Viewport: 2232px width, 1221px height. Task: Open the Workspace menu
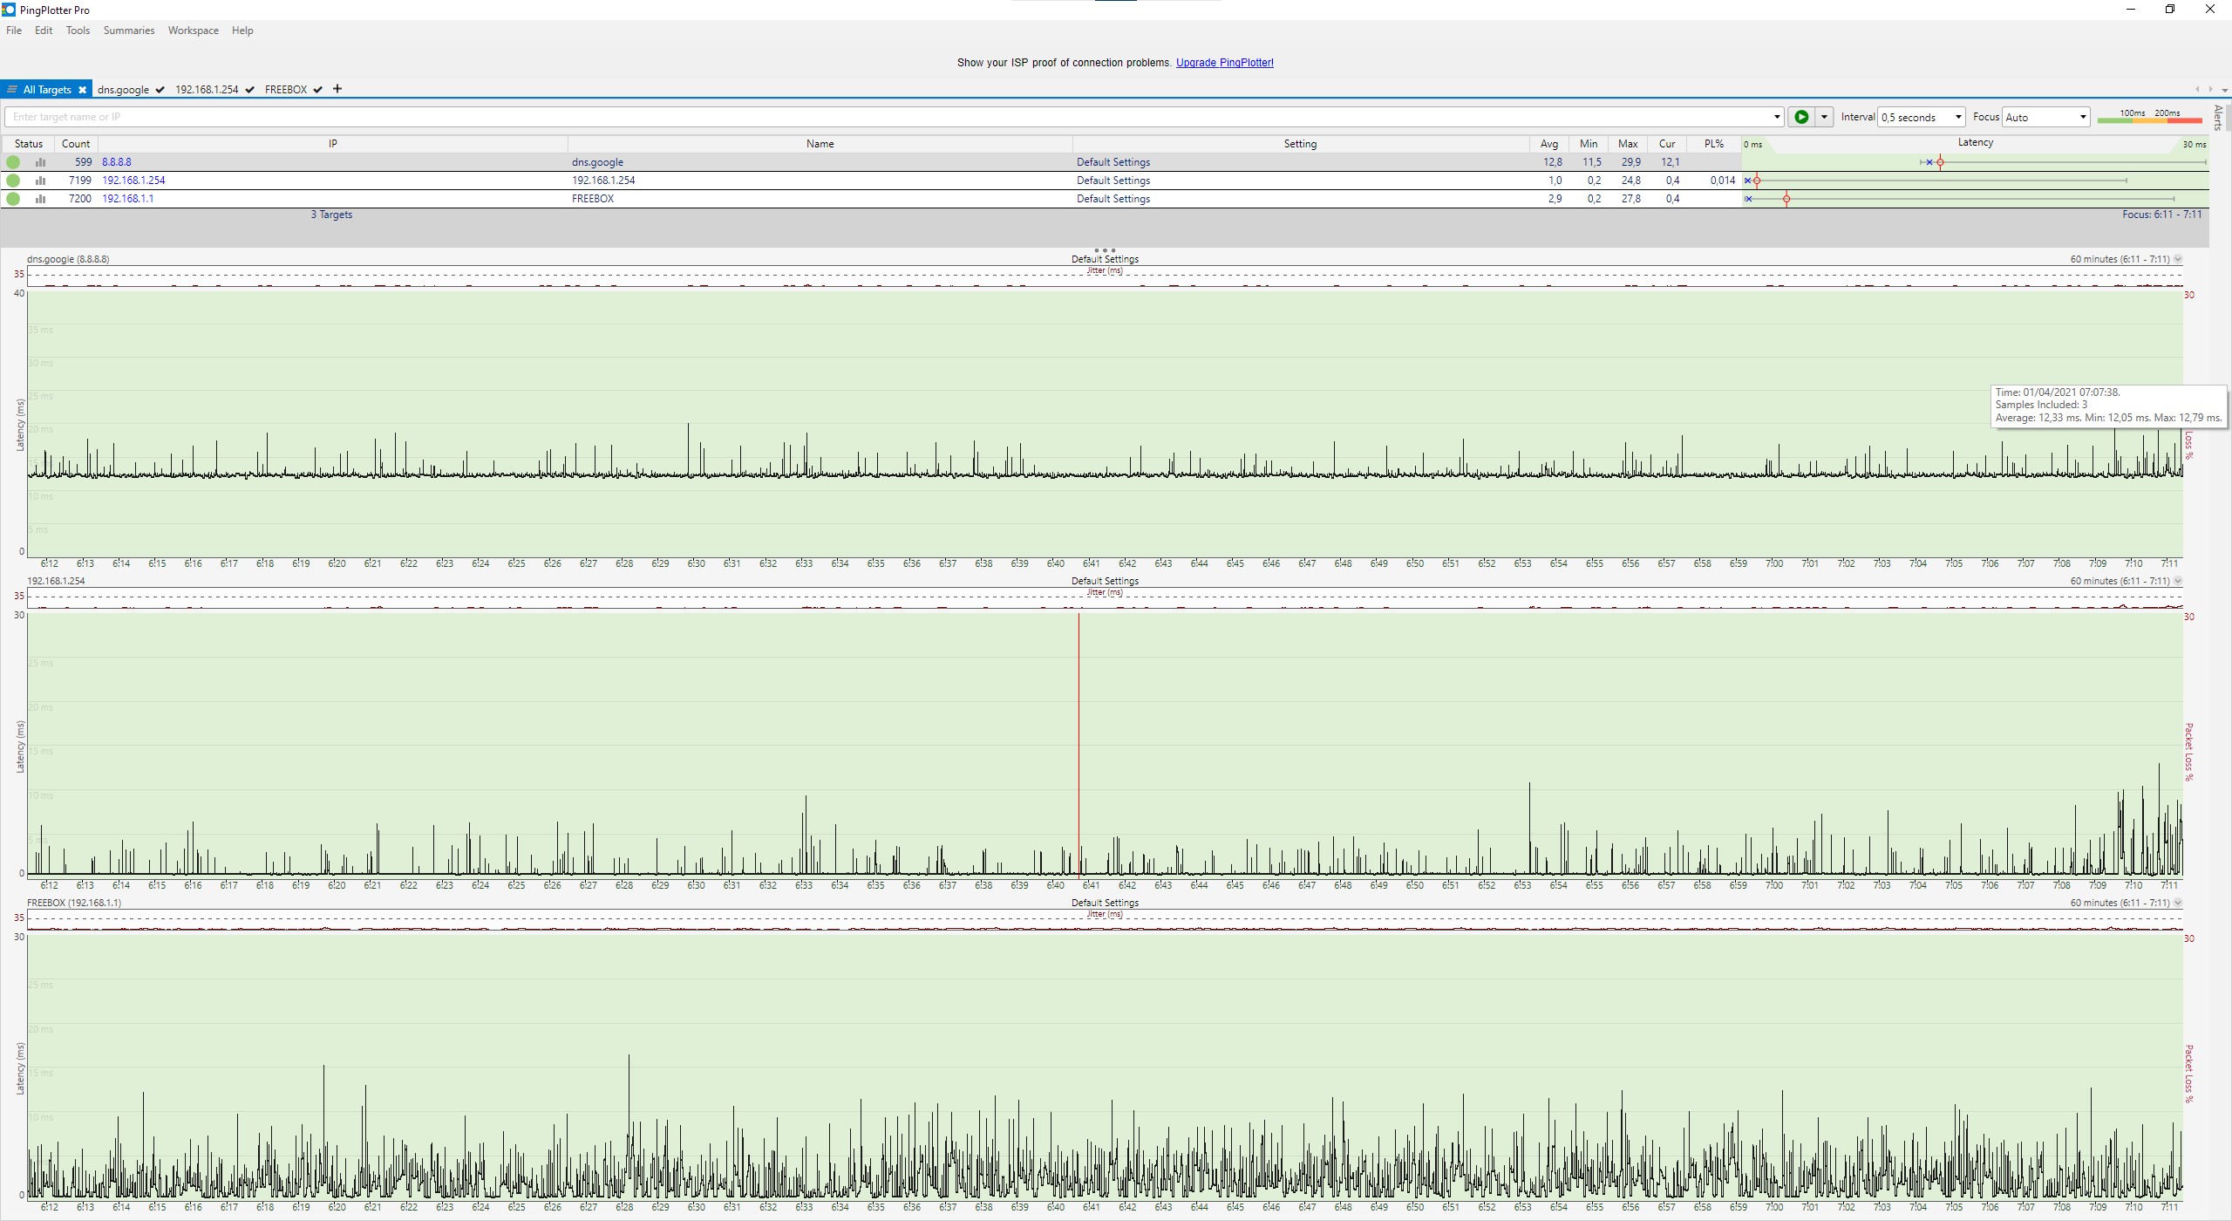(193, 31)
